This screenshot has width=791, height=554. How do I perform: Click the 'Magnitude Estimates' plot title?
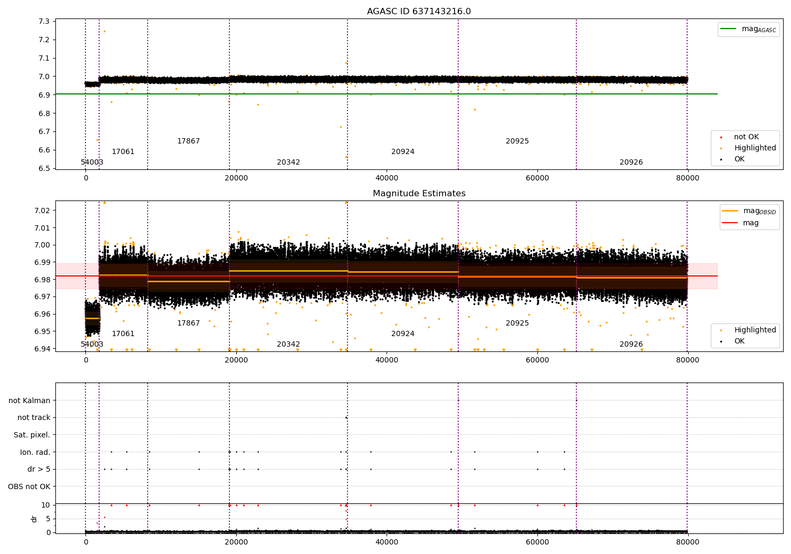tap(419, 194)
